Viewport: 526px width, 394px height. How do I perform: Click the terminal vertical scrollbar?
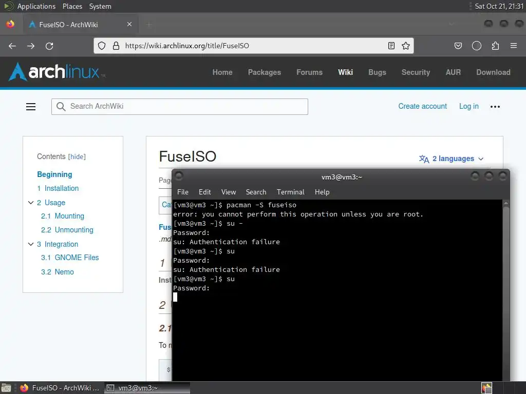[506, 290]
